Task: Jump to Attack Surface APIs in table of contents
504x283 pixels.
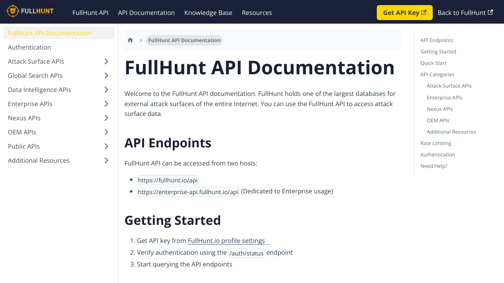Action: tap(449, 86)
